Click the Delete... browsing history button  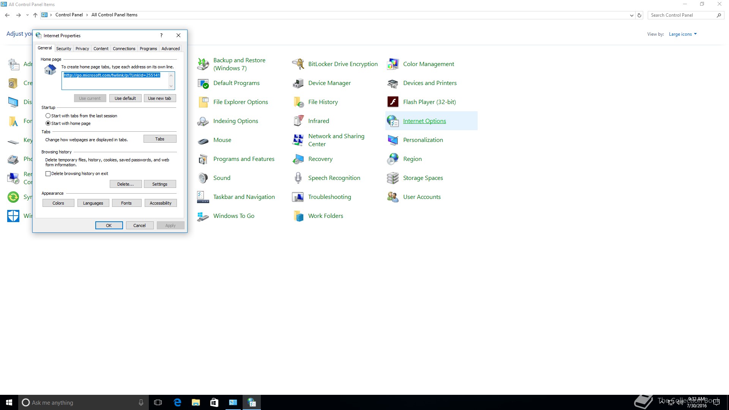(x=126, y=184)
